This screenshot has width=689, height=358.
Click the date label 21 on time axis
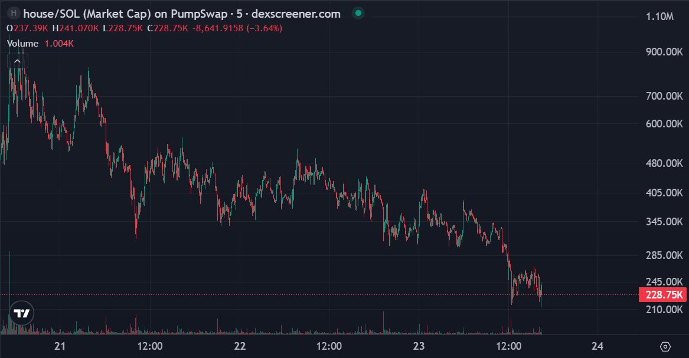click(x=60, y=346)
